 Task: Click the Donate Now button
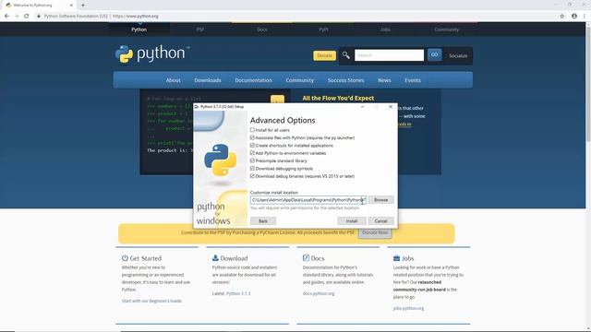(x=375, y=232)
